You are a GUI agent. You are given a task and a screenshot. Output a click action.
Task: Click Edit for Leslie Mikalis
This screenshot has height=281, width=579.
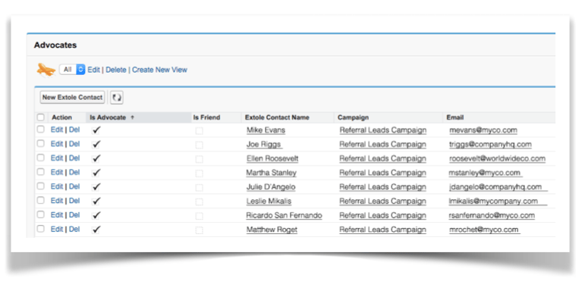coord(57,201)
